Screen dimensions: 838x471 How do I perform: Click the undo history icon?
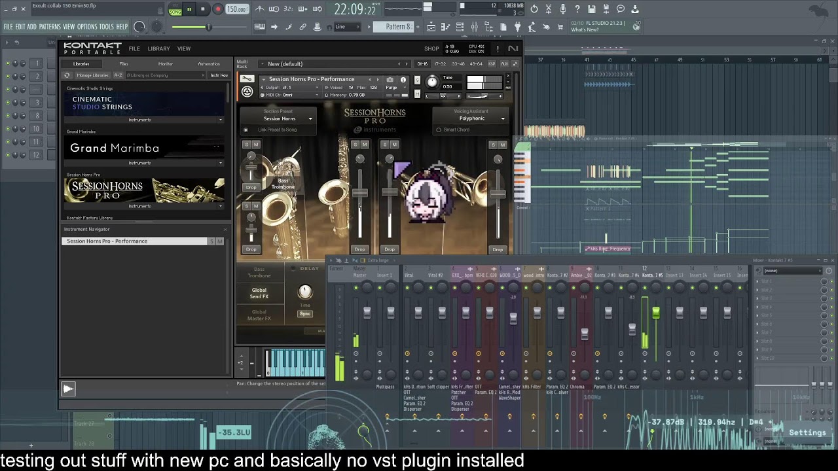(534, 9)
